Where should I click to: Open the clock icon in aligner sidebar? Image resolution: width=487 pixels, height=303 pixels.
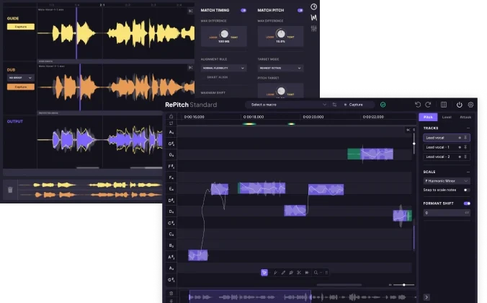pyautogui.click(x=313, y=6)
